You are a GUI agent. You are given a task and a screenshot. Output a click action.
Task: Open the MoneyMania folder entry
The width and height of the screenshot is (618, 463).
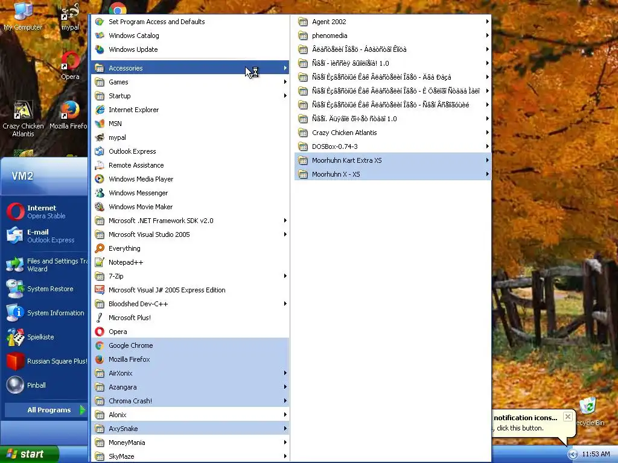pos(190,443)
